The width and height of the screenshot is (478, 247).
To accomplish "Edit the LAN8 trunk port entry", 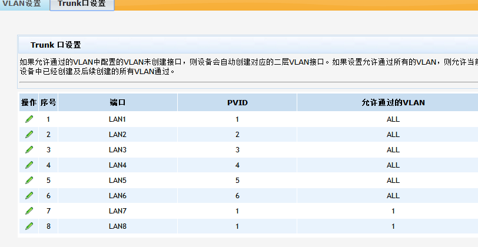I will point(29,226).
